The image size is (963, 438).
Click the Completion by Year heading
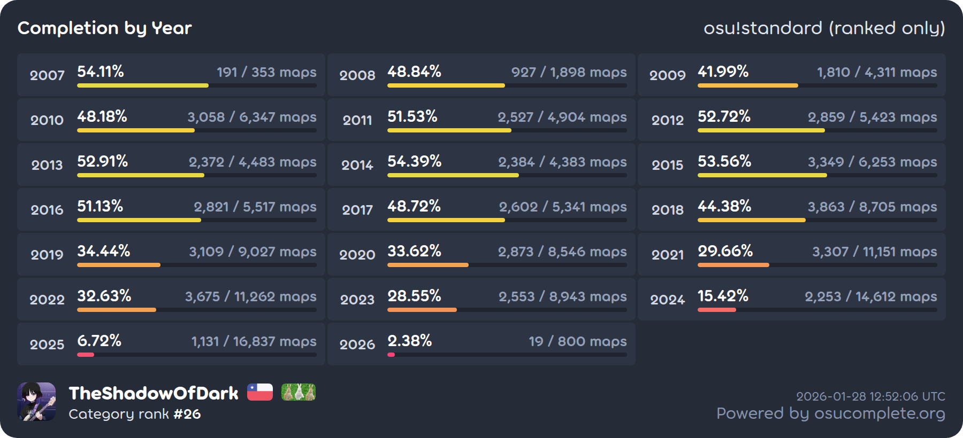tap(105, 28)
